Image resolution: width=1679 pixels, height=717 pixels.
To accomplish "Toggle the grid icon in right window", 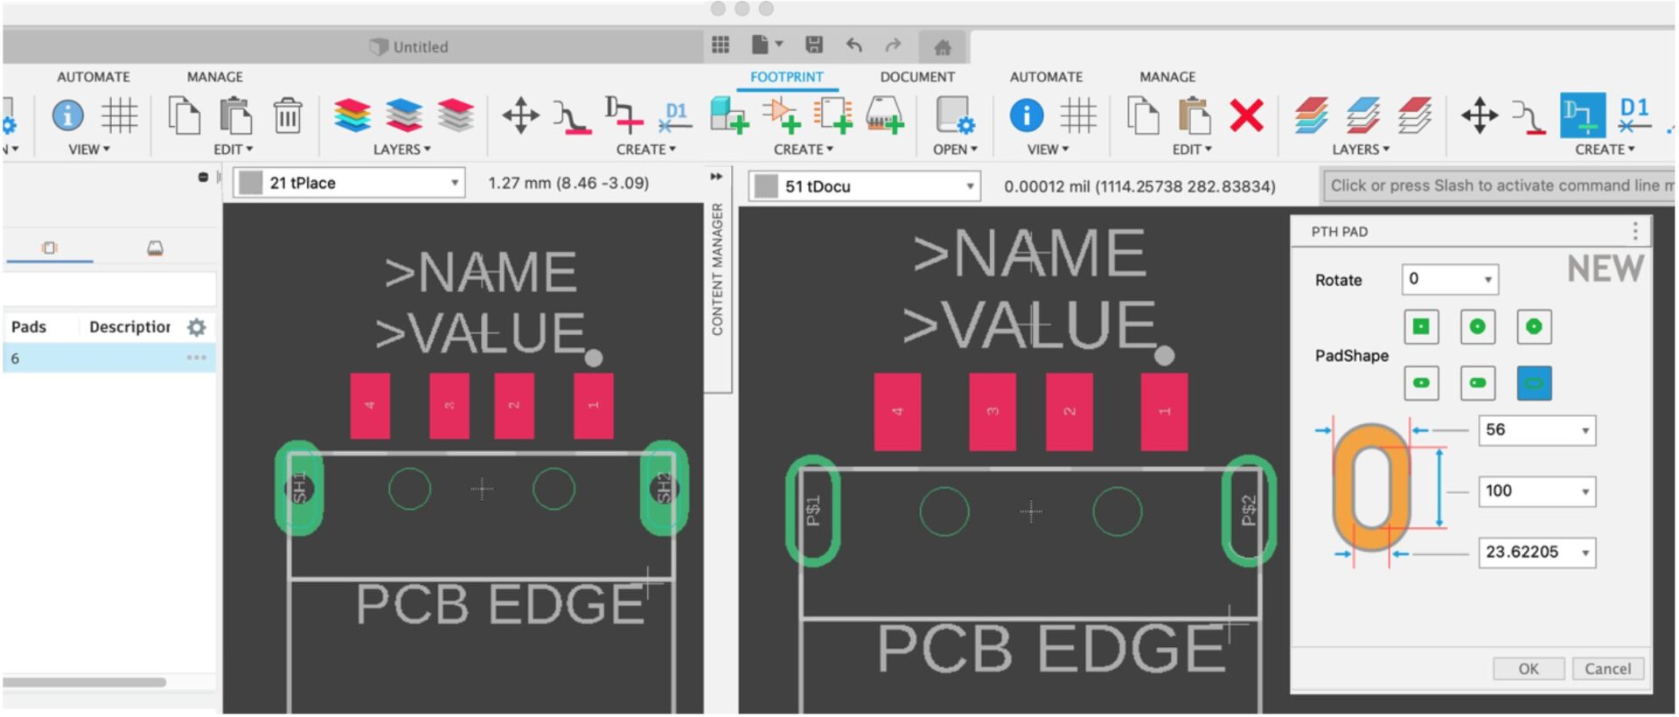I will 1078,115.
